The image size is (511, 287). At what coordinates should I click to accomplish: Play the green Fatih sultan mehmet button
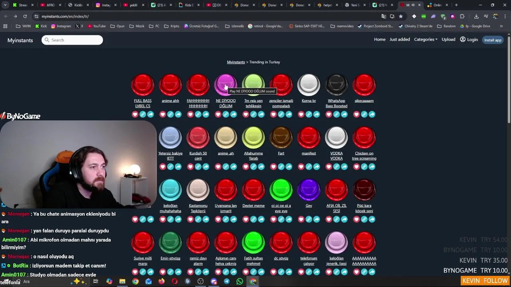(x=254, y=242)
